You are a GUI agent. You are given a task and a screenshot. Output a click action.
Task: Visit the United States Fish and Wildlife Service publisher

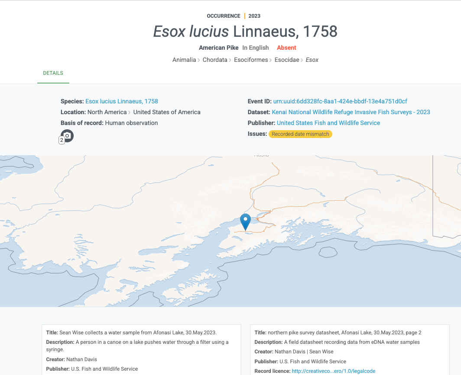(328, 123)
